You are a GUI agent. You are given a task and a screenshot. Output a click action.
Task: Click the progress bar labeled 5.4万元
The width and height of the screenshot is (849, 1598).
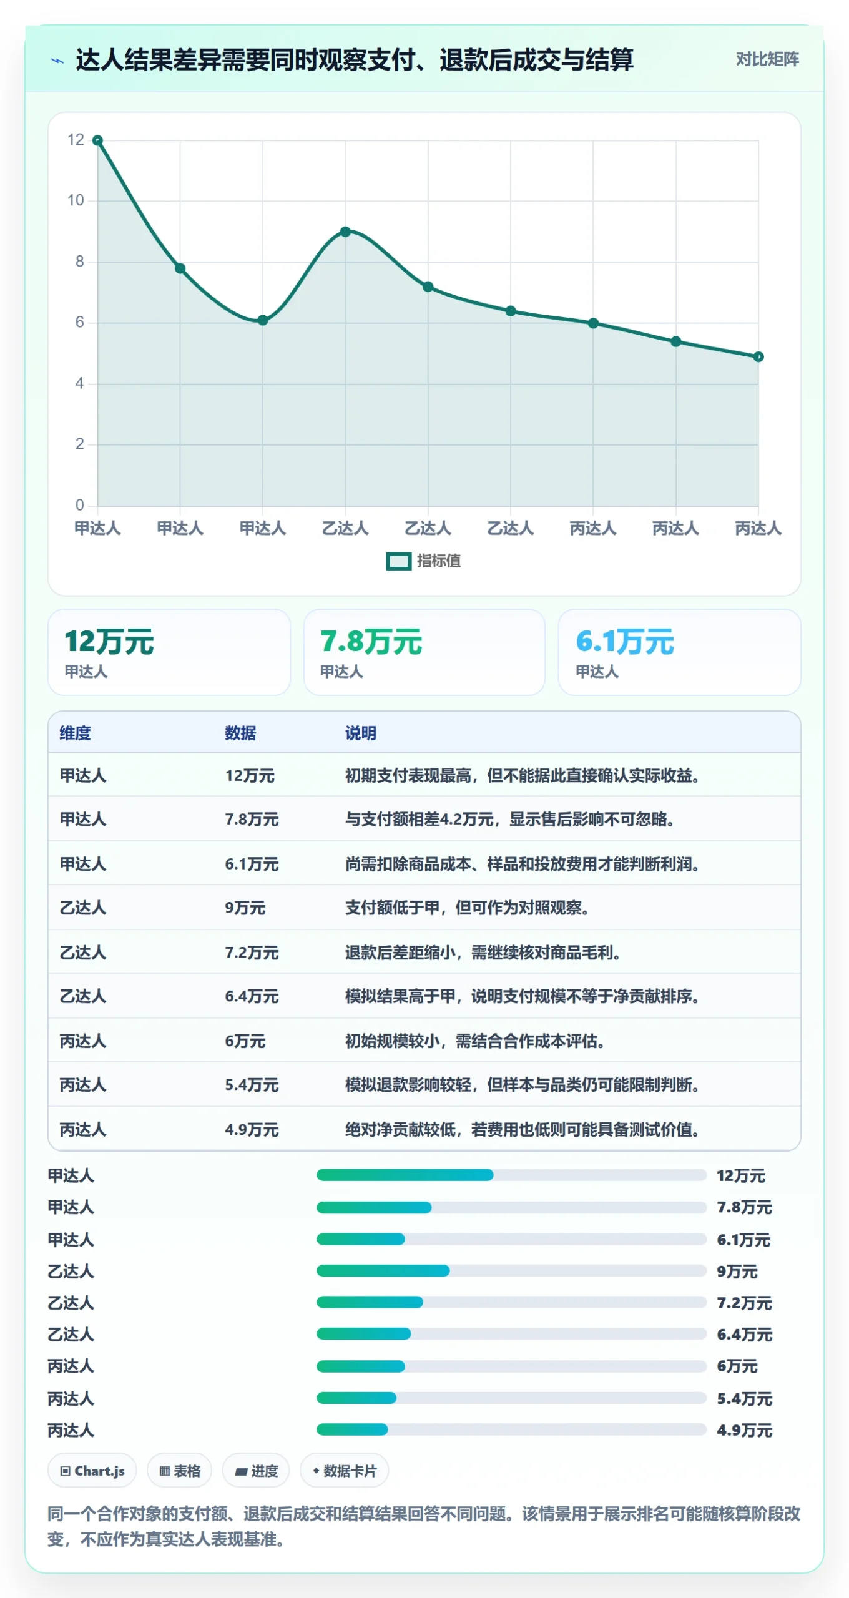click(x=511, y=1398)
